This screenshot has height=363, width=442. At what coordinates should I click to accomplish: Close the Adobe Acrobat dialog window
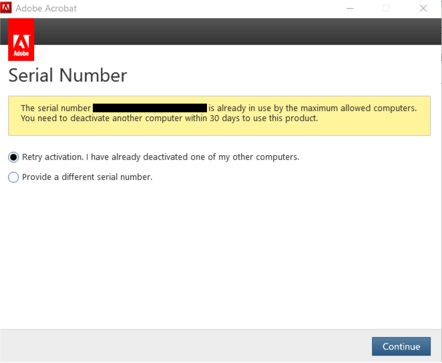pyautogui.click(x=423, y=9)
